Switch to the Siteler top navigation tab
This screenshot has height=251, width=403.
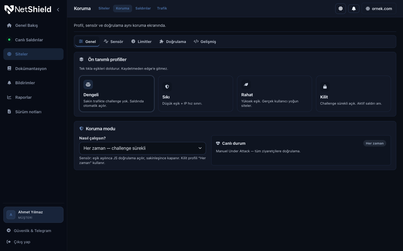point(104,8)
